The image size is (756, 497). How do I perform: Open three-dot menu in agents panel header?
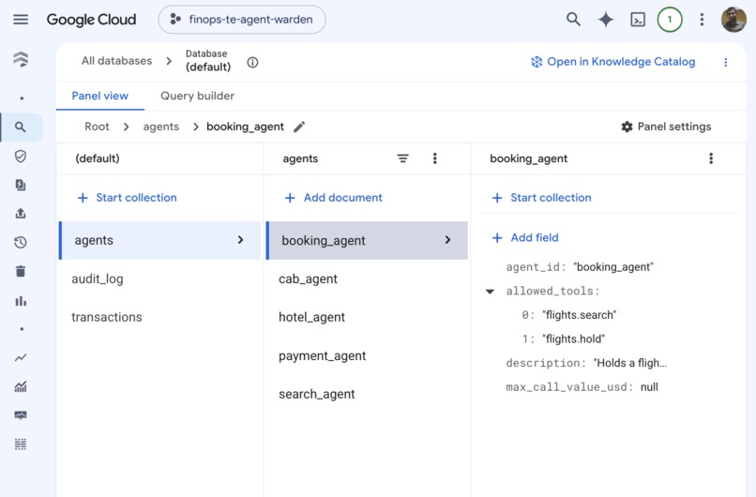point(435,158)
